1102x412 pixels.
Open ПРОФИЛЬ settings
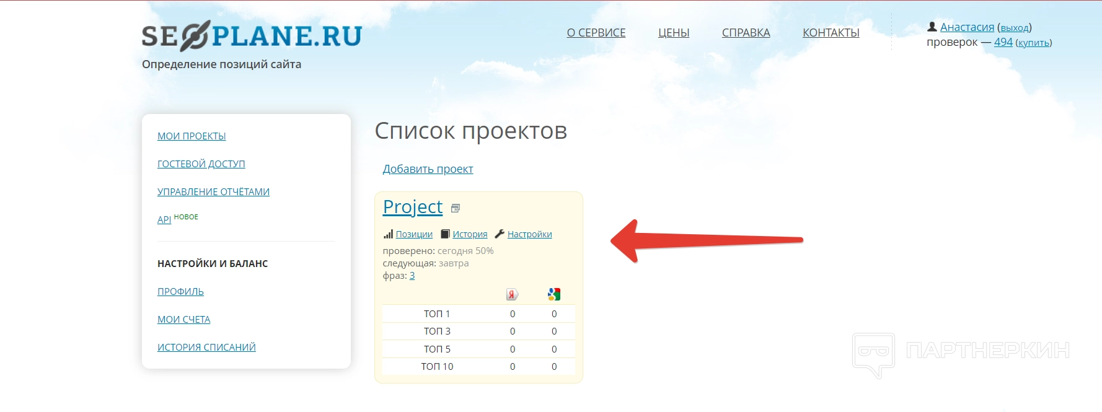[180, 292]
